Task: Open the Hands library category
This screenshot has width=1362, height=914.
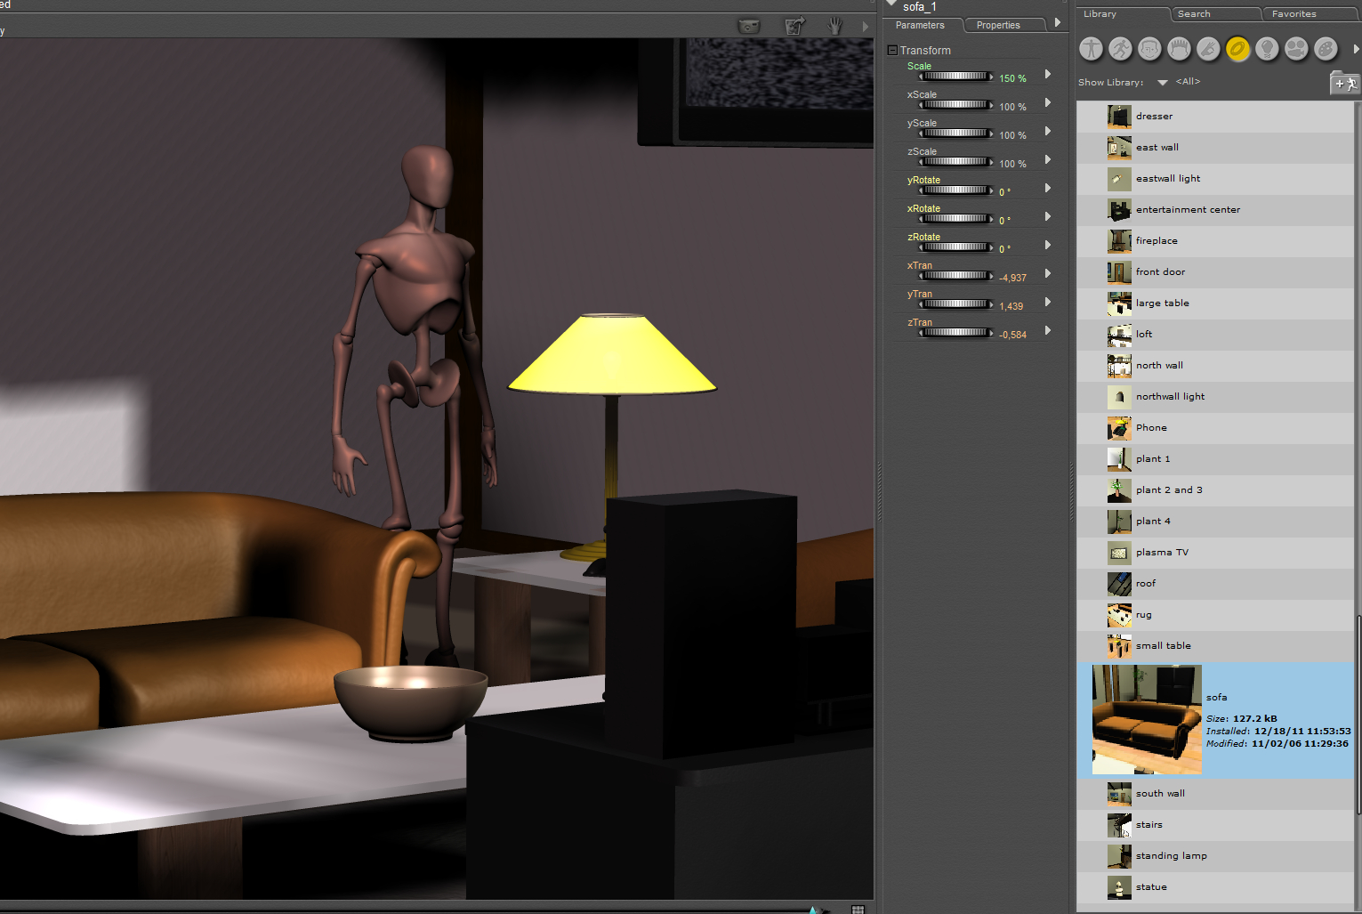Action: coord(1208,49)
